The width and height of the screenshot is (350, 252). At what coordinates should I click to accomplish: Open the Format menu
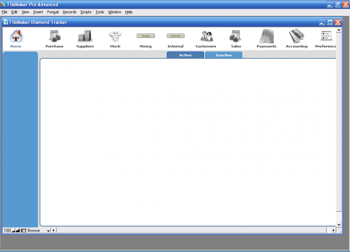(x=53, y=12)
